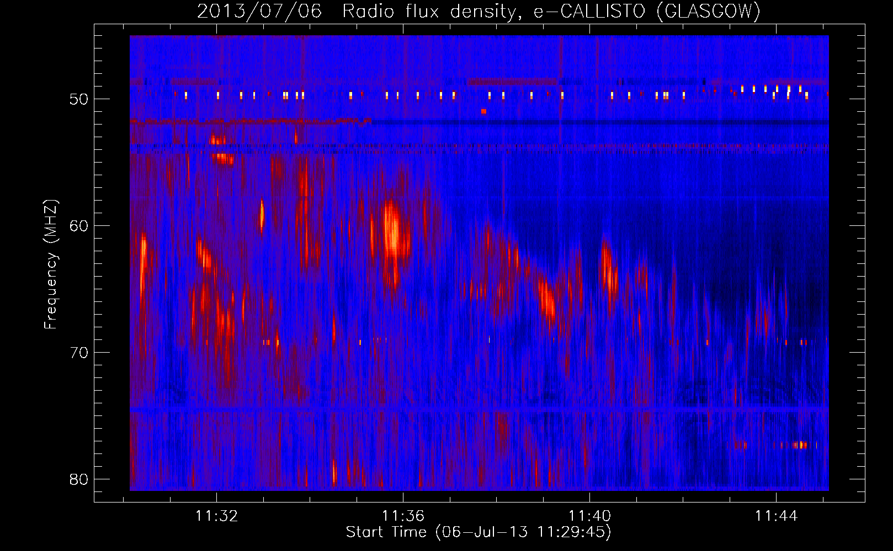The height and width of the screenshot is (551, 893).
Task: Click the 60 frequency tick label
Action: (79, 226)
